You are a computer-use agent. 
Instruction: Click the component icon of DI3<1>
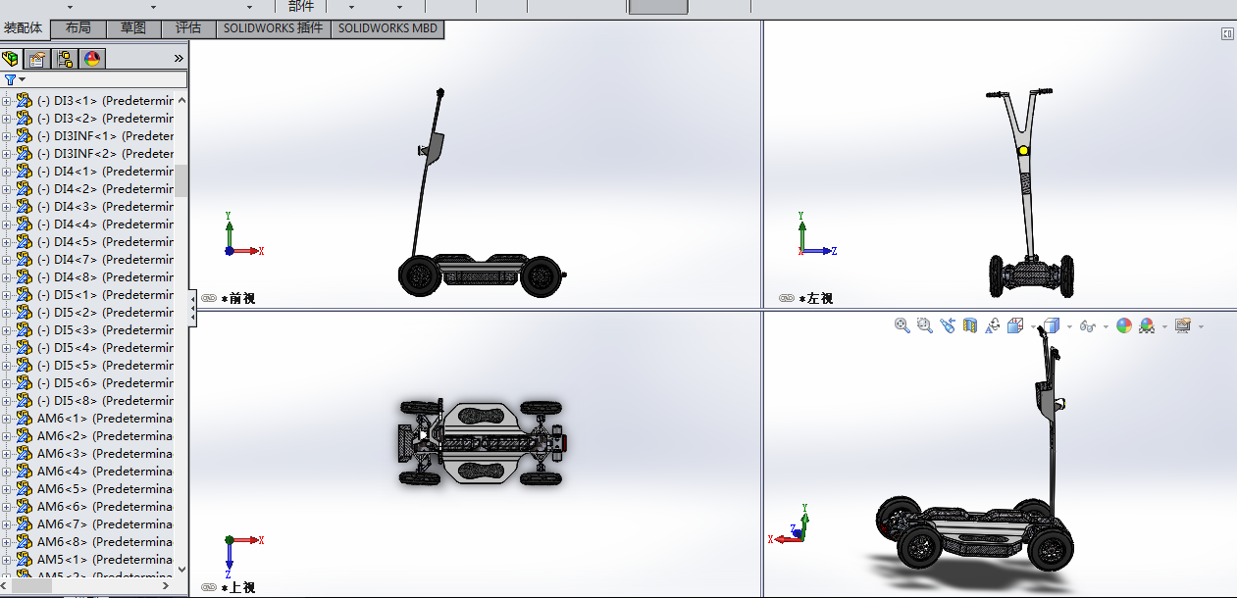click(25, 100)
